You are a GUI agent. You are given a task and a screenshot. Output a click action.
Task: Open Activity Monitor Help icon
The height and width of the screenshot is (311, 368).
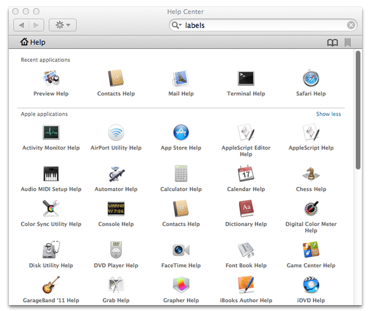[x=51, y=132]
